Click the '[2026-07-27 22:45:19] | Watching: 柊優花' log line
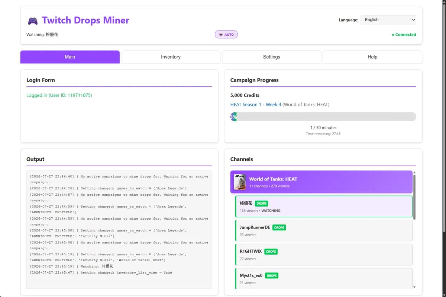Screen dimensions: 446x297 click(x=71, y=266)
